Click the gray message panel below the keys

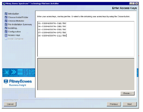(86, 74)
